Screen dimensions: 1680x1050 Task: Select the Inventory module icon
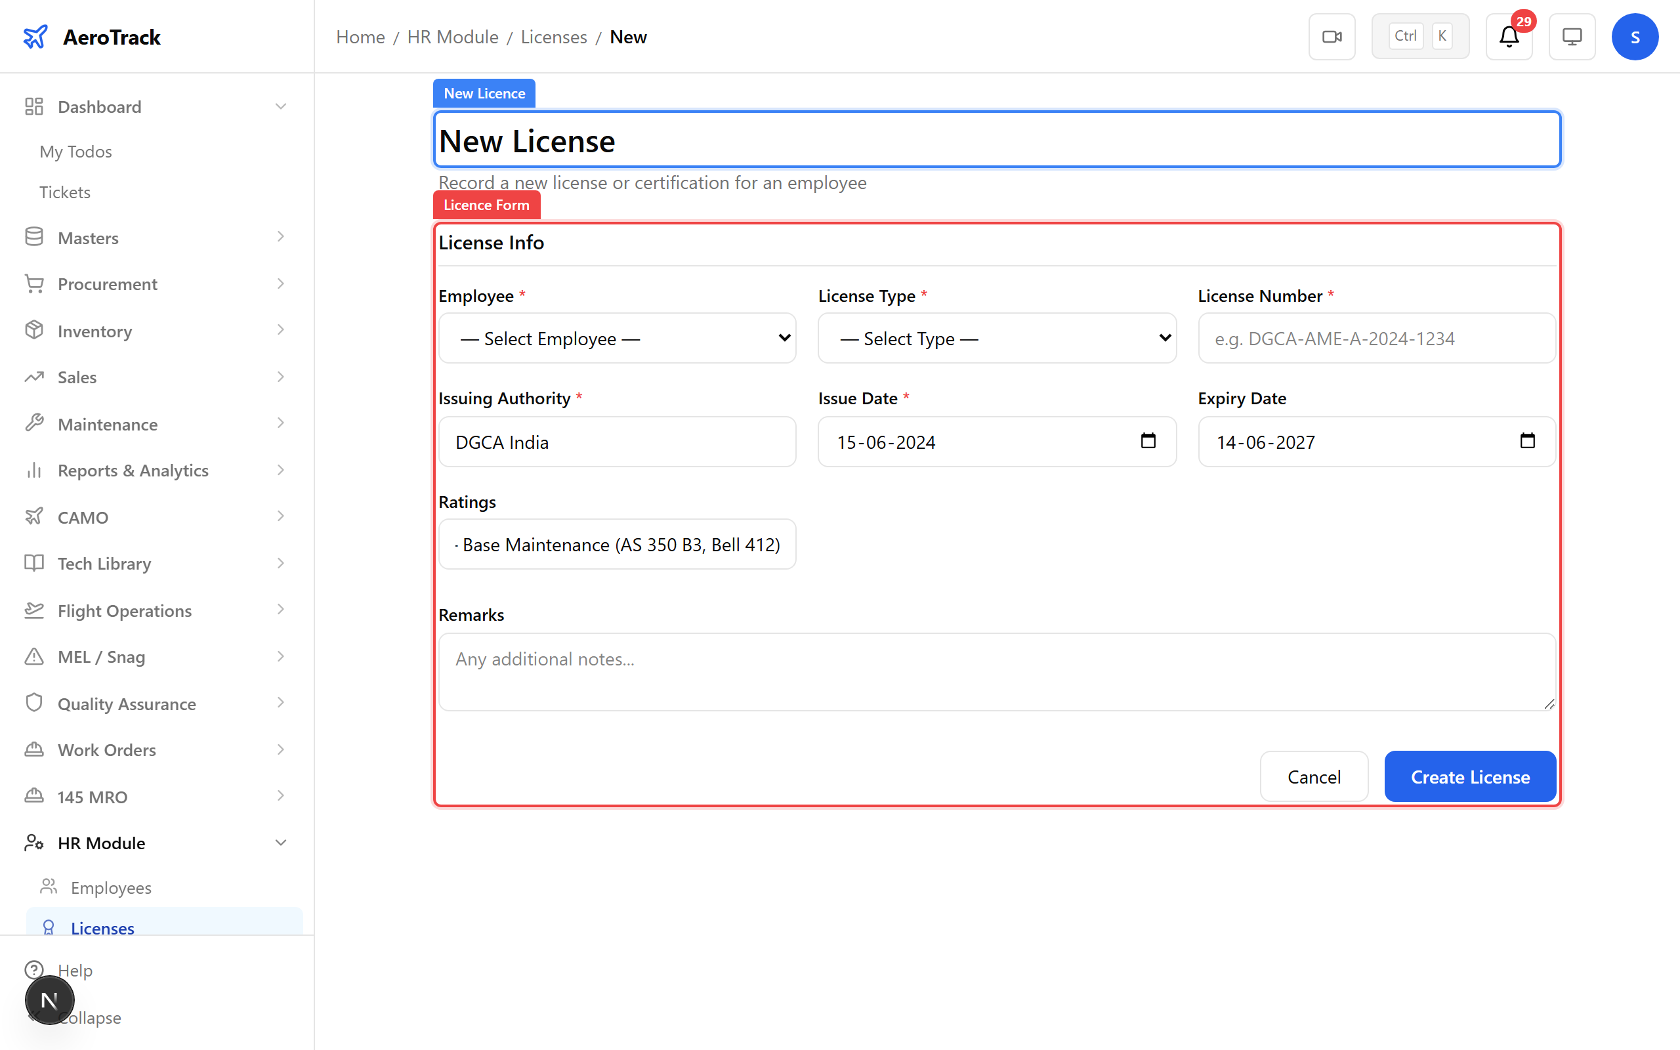coord(34,331)
